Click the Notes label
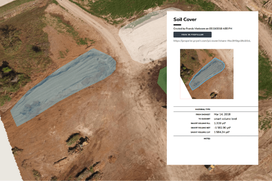The width and height of the screenshot is (272, 181). click(x=207, y=139)
